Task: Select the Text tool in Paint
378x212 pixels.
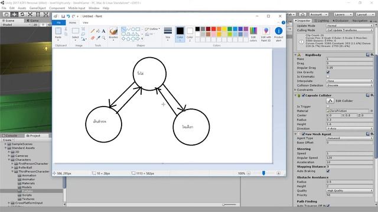Action: [x=104, y=31]
